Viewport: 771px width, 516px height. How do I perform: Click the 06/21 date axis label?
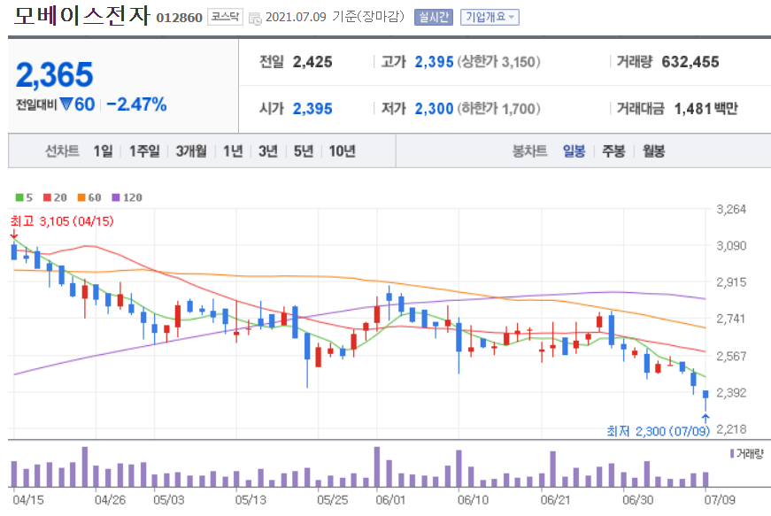555,500
